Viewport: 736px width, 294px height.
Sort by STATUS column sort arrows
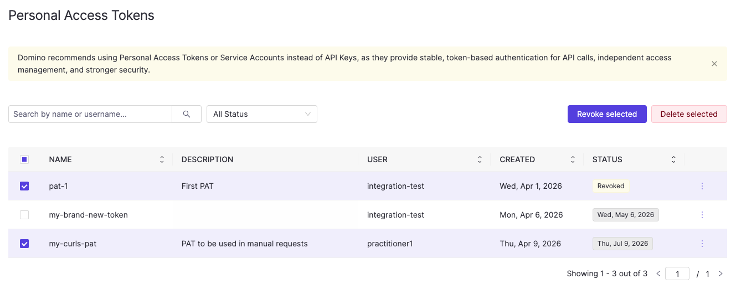pyautogui.click(x=673, y=159)
